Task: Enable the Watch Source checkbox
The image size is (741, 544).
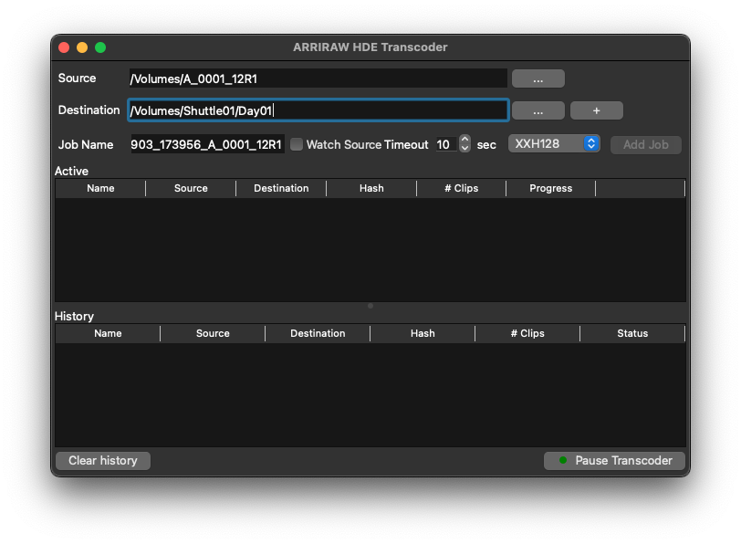Action: [x=297, y=144]
